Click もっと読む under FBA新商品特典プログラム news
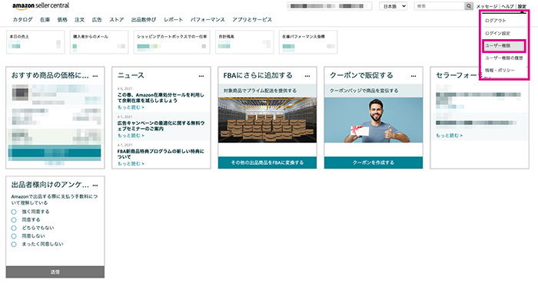 click(131, 163)
